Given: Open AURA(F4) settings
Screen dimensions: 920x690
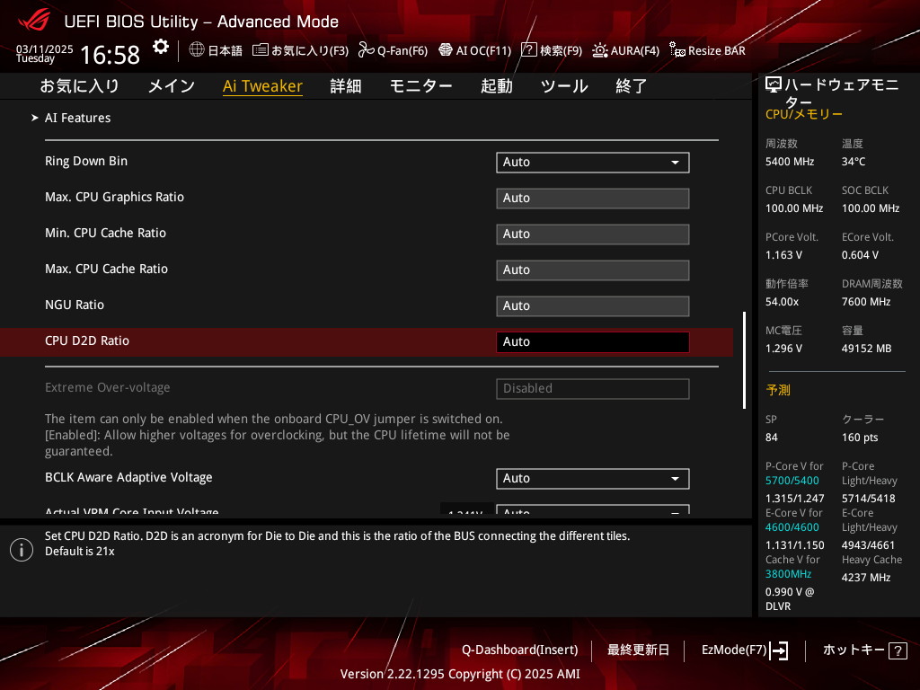Looking at the screenshot, I should [x=625, y=50].
